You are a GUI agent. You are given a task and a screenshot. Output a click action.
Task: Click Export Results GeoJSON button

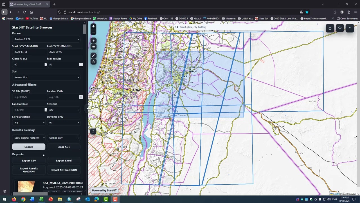point(29,170)
